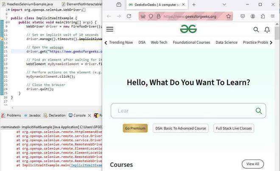Open the notifications bell icon

tap(267, 30)
